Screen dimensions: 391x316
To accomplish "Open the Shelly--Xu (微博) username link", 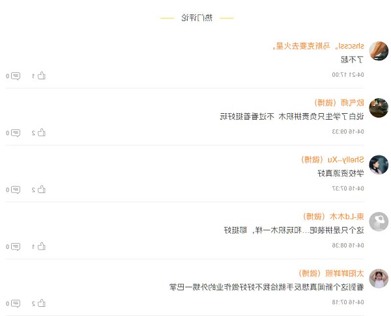I will (333, 159).
